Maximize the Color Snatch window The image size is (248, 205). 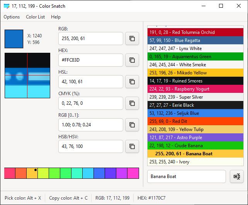[221, 6]
